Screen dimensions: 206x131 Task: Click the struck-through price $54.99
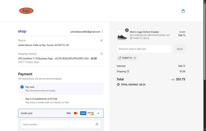point(182,32)
